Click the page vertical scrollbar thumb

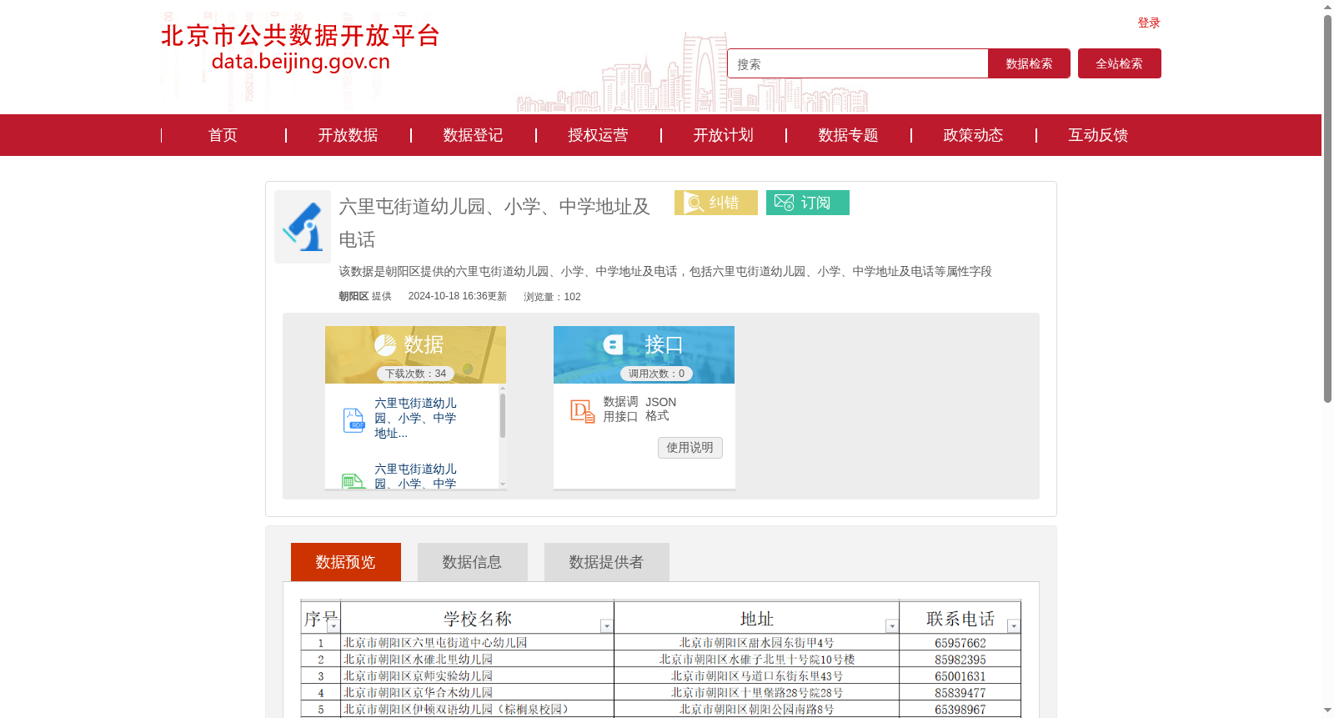(x=1328, y=208)
